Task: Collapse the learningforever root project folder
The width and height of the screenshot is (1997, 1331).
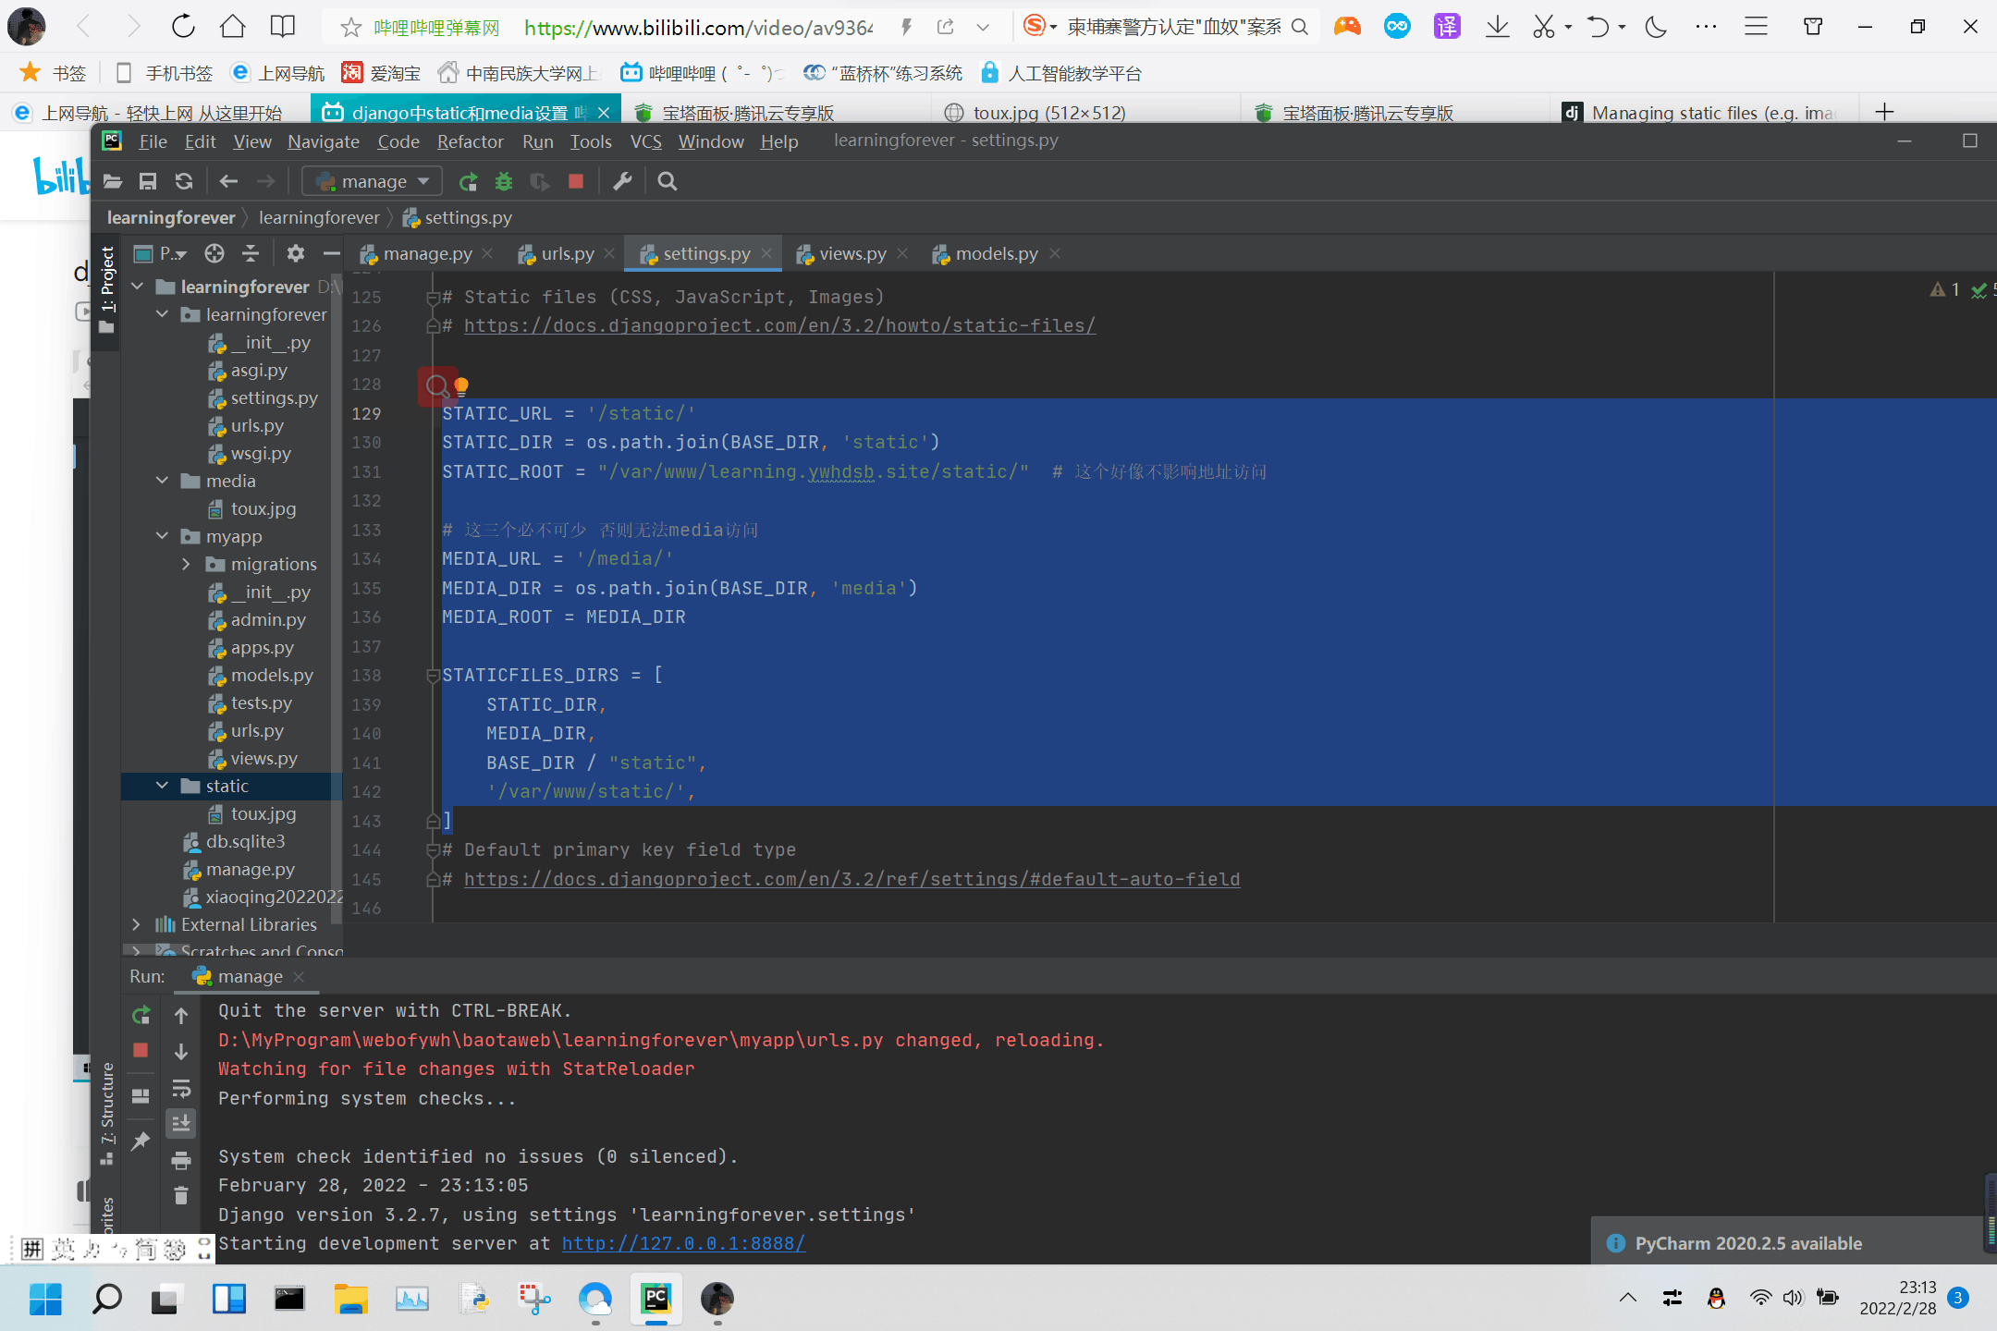Action: (x=138, y=287)
